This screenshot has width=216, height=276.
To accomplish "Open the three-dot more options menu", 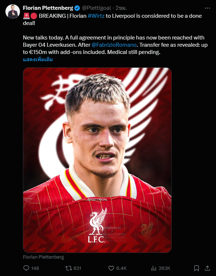I will (x=207, y=8).
